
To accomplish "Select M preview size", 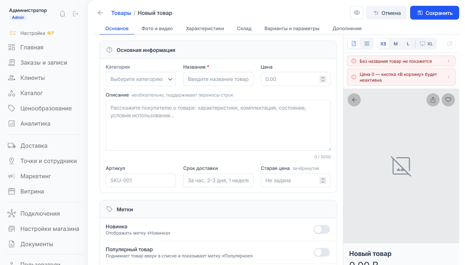I will point(396,44).
